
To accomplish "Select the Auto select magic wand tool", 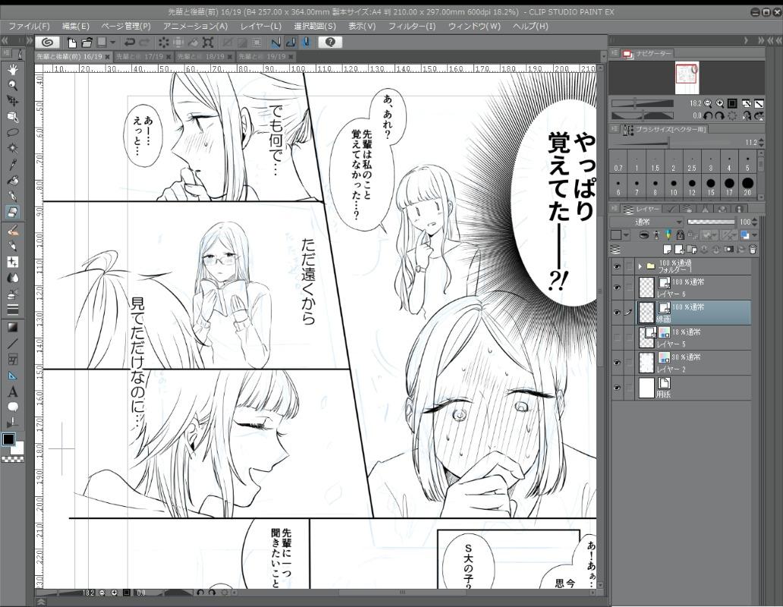I will click(x=12, y=149).
